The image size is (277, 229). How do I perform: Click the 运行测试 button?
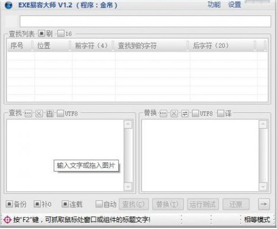[203, 204]
